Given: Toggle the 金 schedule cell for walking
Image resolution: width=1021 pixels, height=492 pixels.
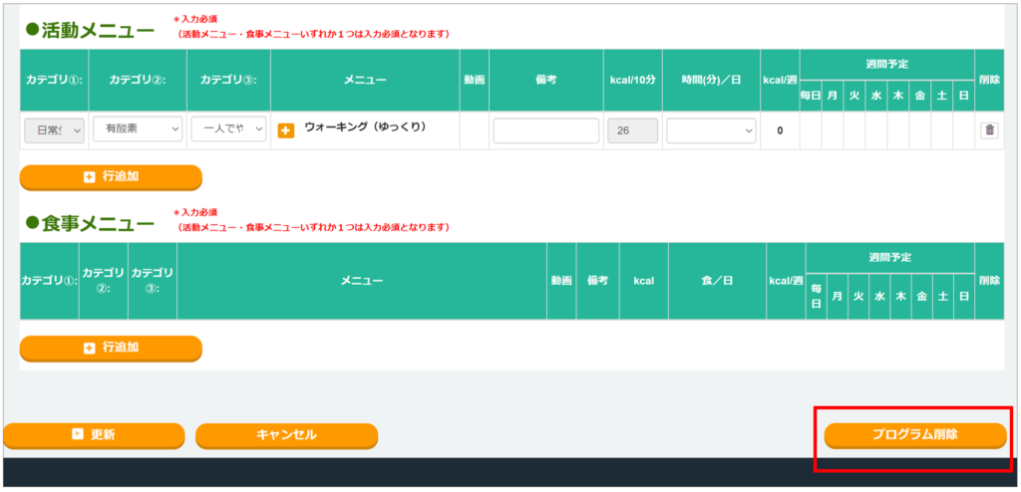Looking at the screenshot, I should [x=919, y=130].
